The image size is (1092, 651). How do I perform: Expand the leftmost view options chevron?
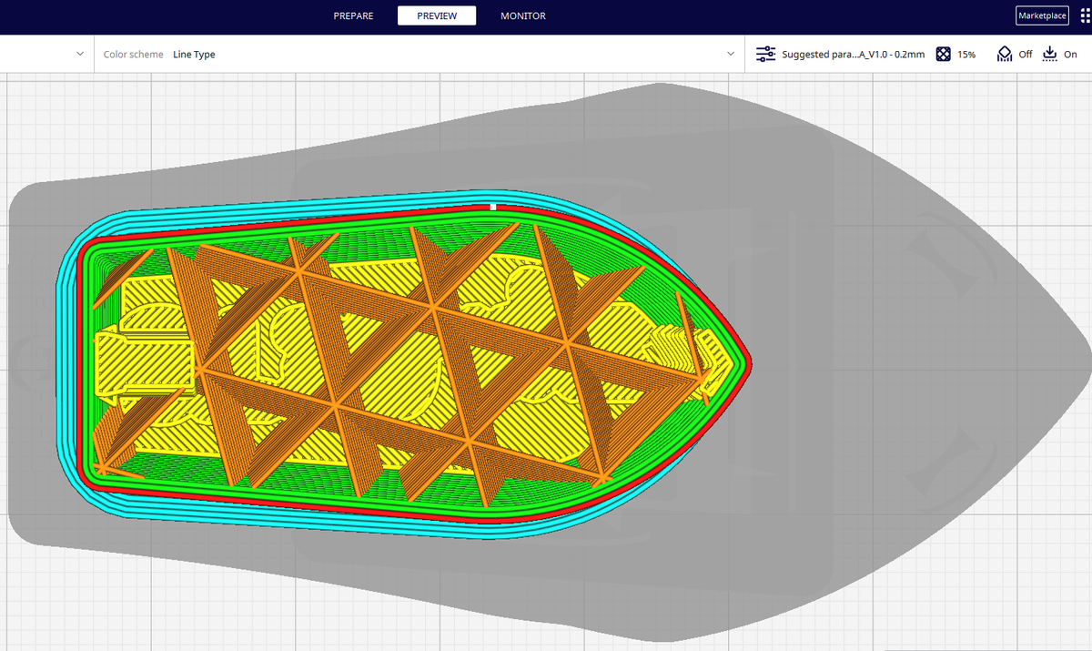point(79,53)
